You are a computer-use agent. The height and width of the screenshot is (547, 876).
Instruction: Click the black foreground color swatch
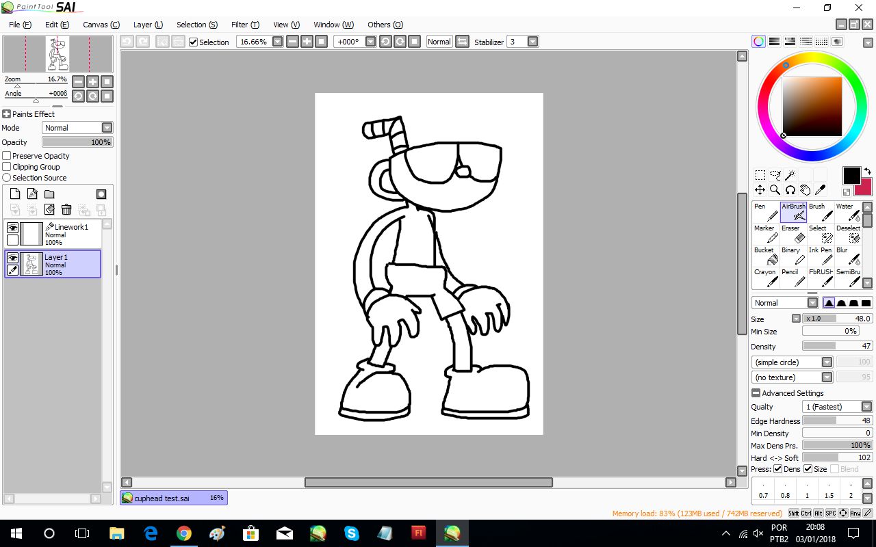pyautogui.click(x=851, y=176)
